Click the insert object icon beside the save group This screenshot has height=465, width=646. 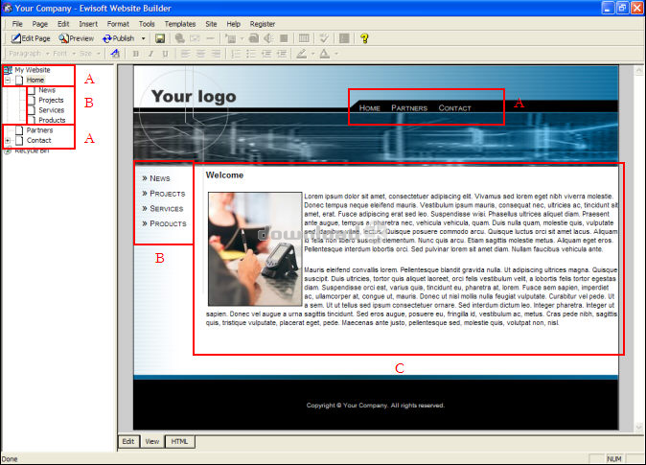tap(231, 38)
